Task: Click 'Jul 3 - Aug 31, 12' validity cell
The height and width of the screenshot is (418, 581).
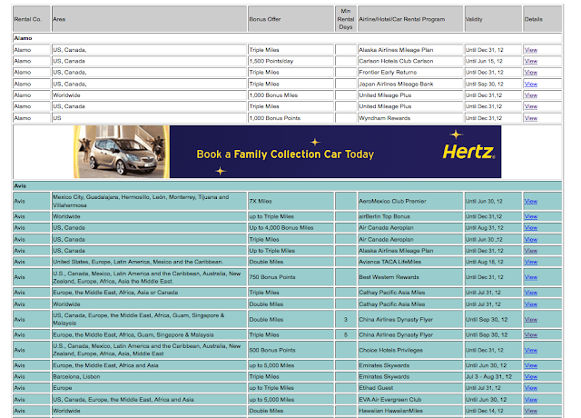Action: [493, 376]
